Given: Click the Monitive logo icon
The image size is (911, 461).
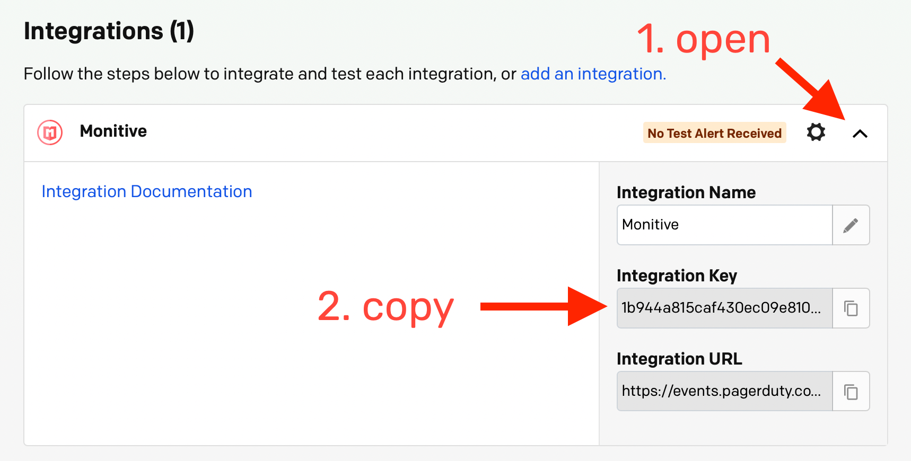Looking at the screenshot, I should tap(50, 132).
